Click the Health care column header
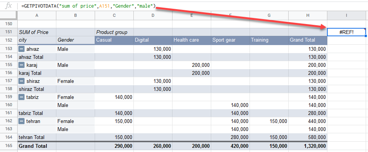The width and height of the screenshot is (368, 152). [x=192, y=40]
